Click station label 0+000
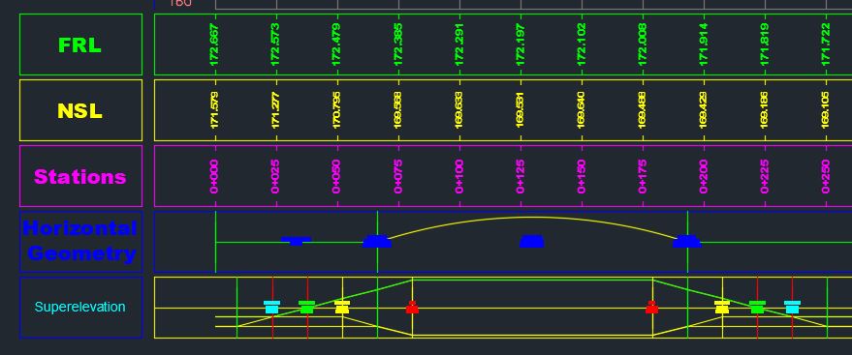852x355 pixels. click(x=214, y=176)
